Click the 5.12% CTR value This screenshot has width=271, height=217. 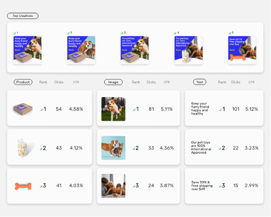click(x=251, y=109)
